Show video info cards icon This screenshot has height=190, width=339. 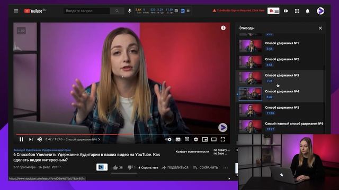coord(223,28)
